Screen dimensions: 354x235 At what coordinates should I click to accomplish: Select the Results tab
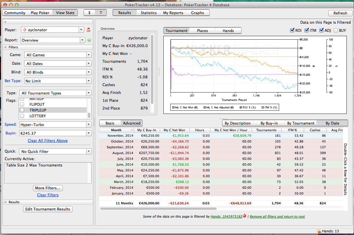[x=125, y=13]
